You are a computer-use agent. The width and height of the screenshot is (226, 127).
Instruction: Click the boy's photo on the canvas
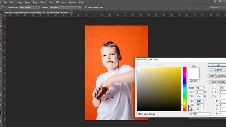pos(117,73)
